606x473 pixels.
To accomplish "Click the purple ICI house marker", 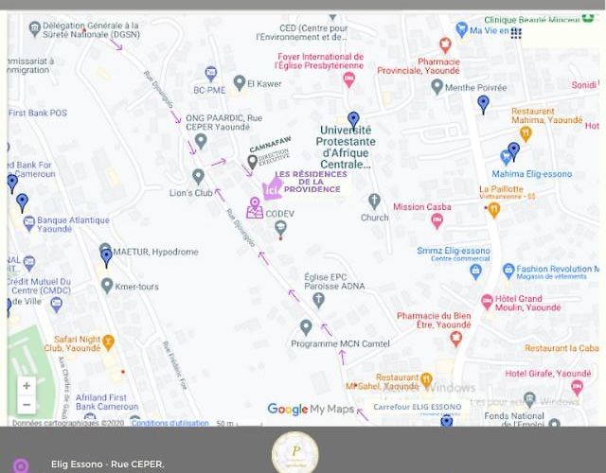I will click(273, 189).
